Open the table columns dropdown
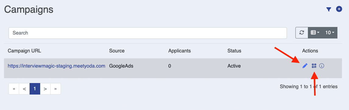 tap(315, 33)
